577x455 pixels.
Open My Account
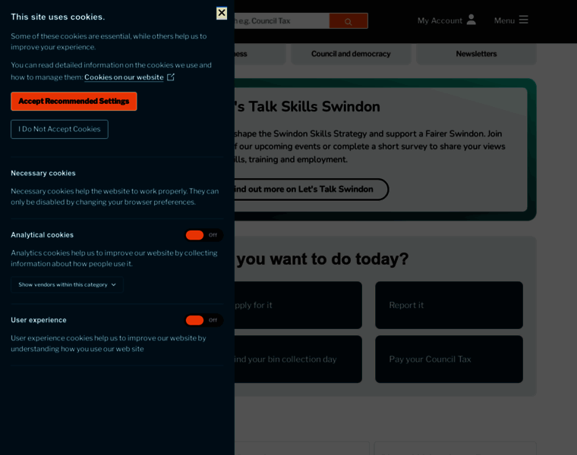(x=446, y=20)
